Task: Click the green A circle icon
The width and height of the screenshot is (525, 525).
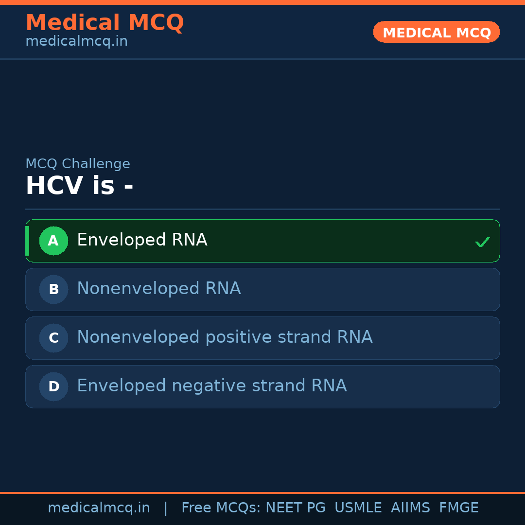Action: pyautogui.click(x=53, y=241)
